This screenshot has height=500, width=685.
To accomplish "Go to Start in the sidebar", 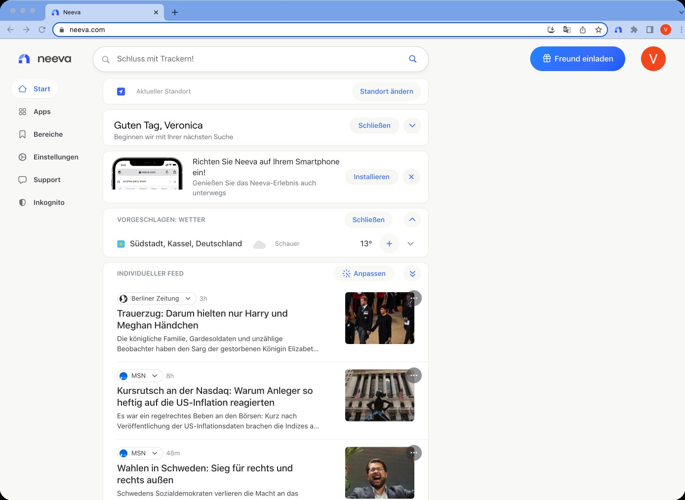I will 34,89.
